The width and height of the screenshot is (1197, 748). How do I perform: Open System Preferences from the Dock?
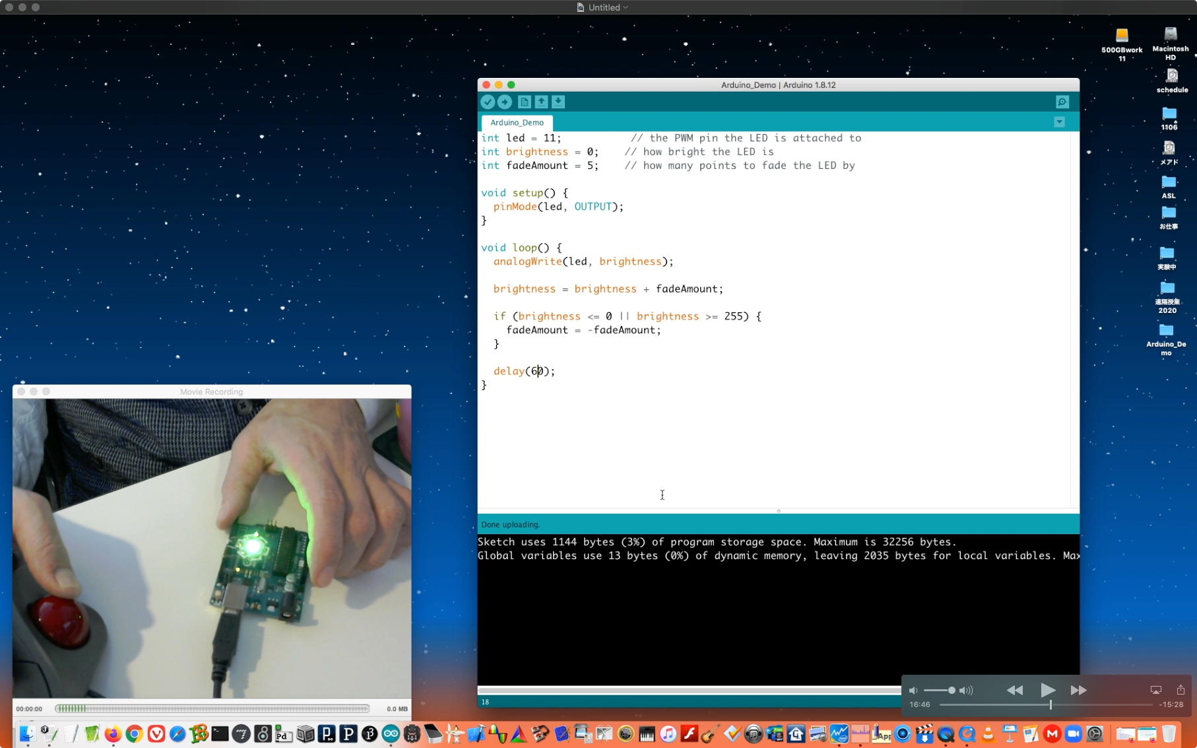point(1095,733)
